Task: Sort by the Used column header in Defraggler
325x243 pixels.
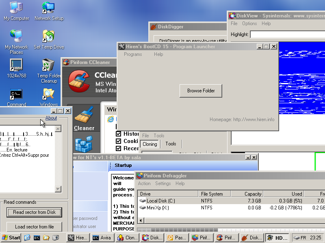Action: (x=284, y=194)
